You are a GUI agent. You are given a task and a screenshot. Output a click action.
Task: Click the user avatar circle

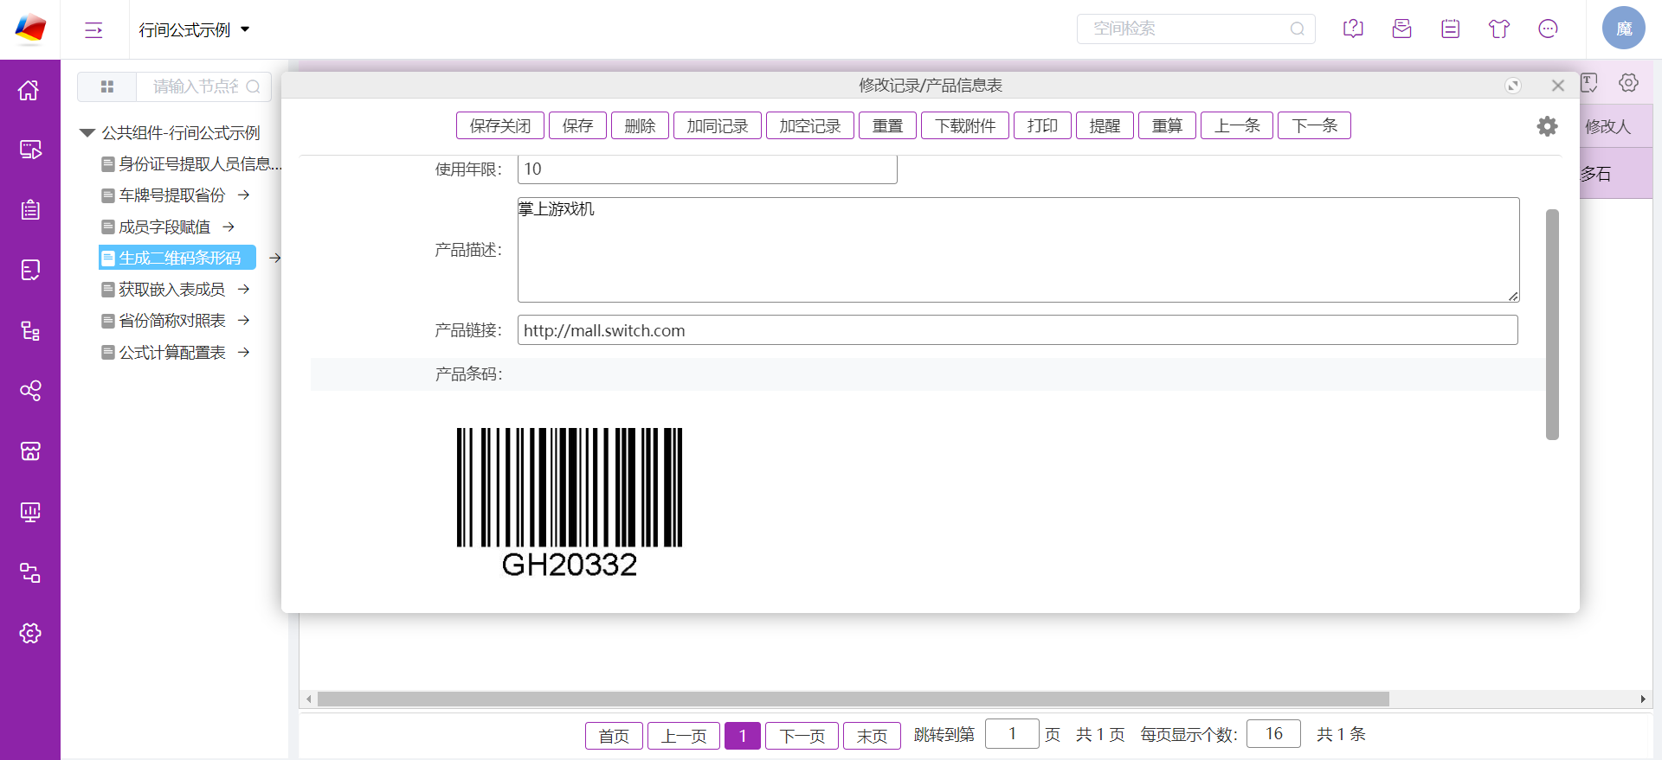[x=1623, y=29]
